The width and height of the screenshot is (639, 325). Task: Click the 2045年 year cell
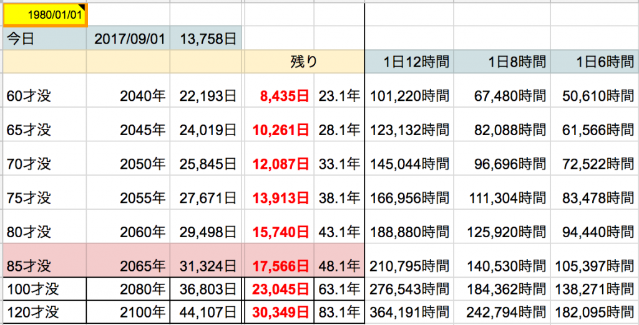pos(129,130)
